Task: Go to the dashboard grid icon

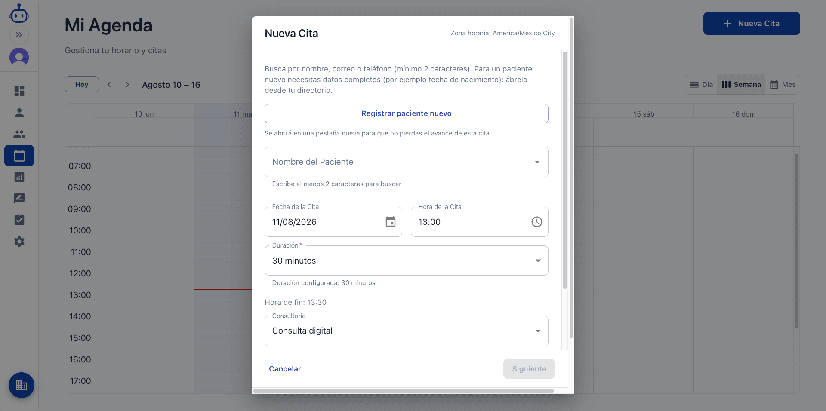Action: point(19,91)
